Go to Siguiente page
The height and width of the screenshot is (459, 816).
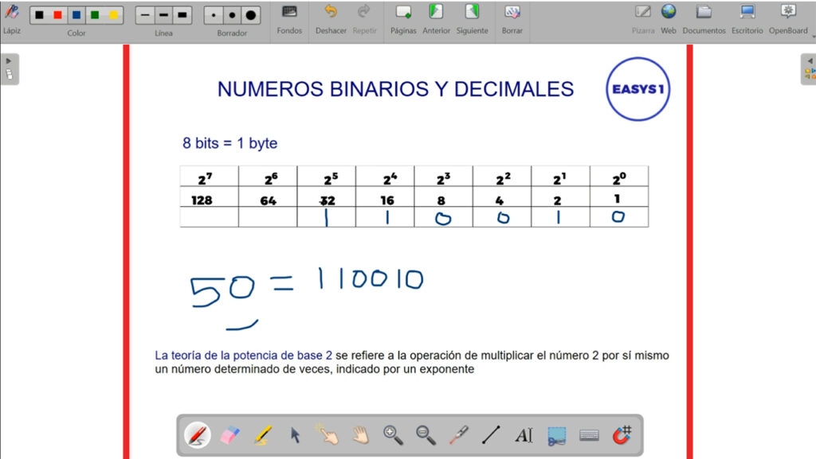[472, 18]
